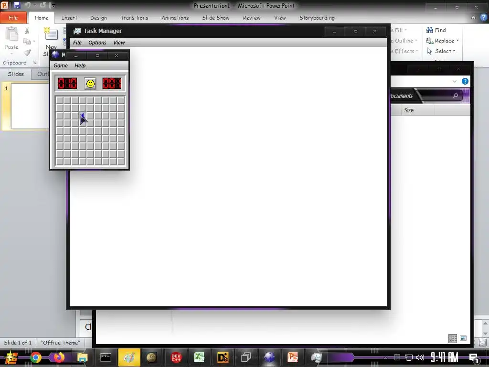Click the Minesweeper mine counter display
The height and width of the screenshot is (367, 489).
(x=67, y=83)
